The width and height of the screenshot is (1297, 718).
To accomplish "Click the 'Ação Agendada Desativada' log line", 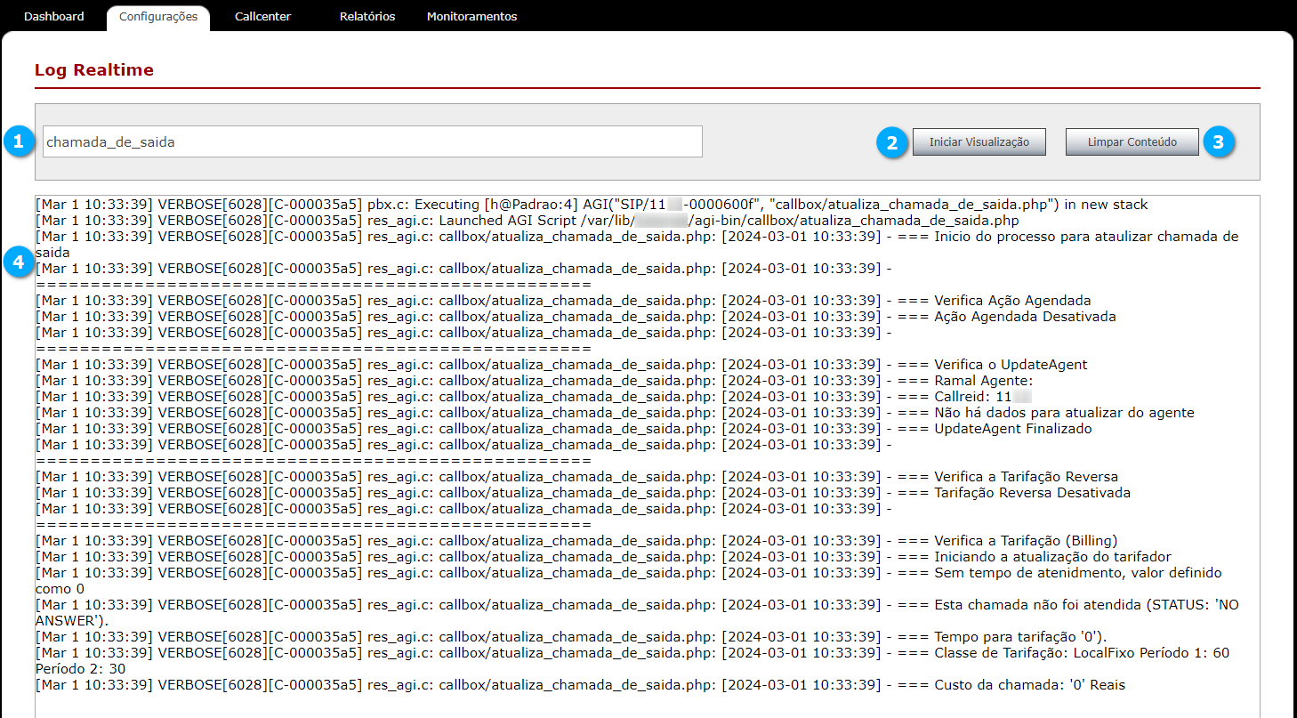I will [x=576, y=317].
